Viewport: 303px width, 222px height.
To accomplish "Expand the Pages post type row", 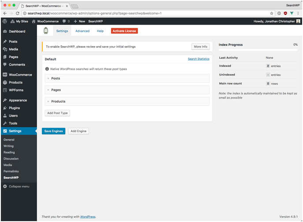I will point(127,90).
